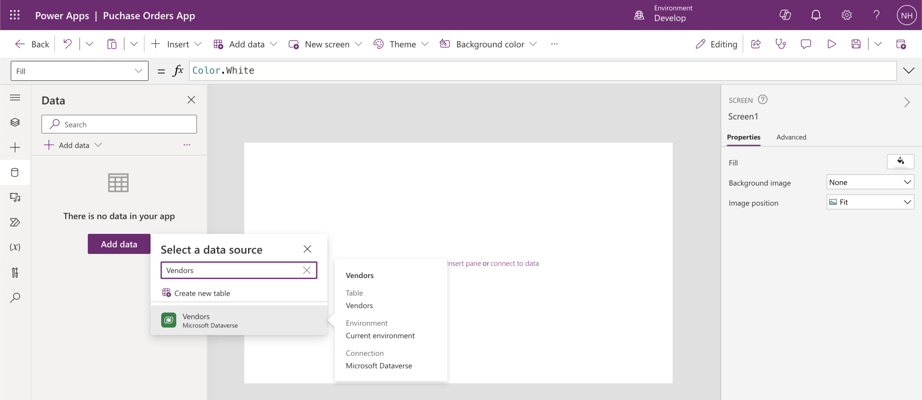Click the formula bar input

coord(542,71)
